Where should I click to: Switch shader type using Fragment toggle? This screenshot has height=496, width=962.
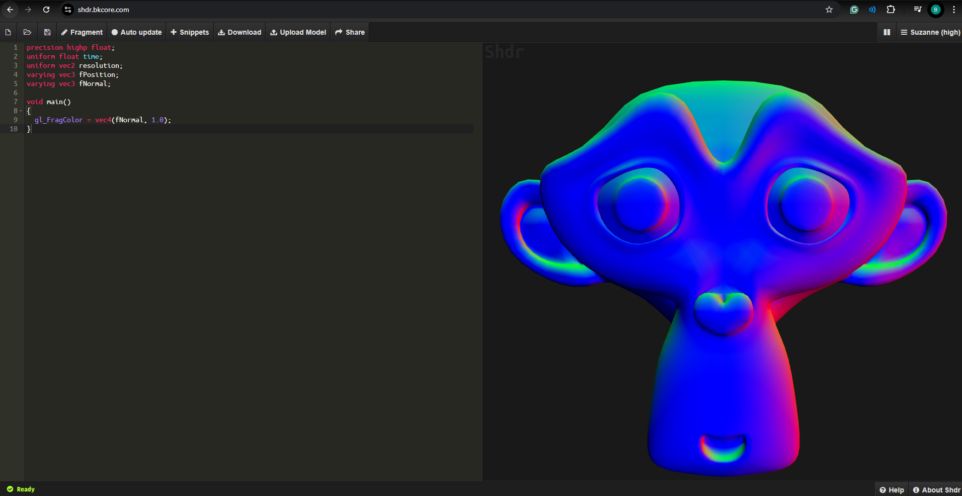(x=82, y=32)
